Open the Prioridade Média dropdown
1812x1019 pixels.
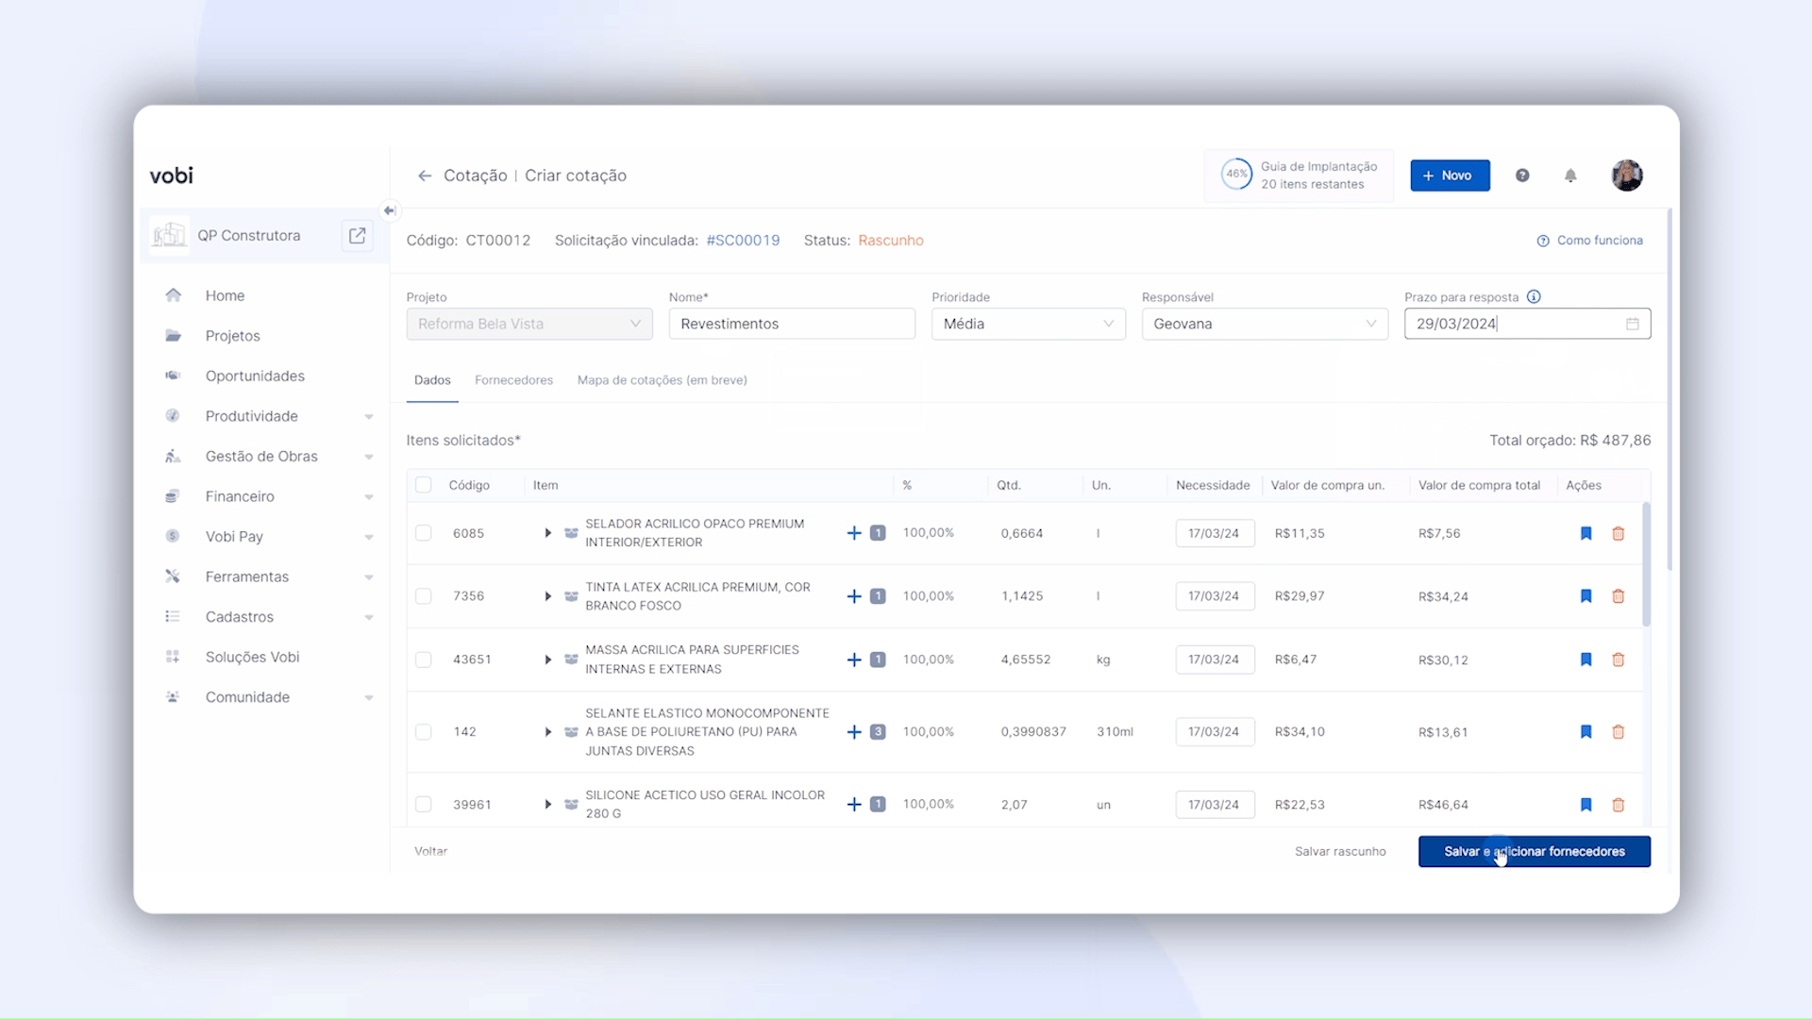pyautogui.click(x=1028, y=324)
